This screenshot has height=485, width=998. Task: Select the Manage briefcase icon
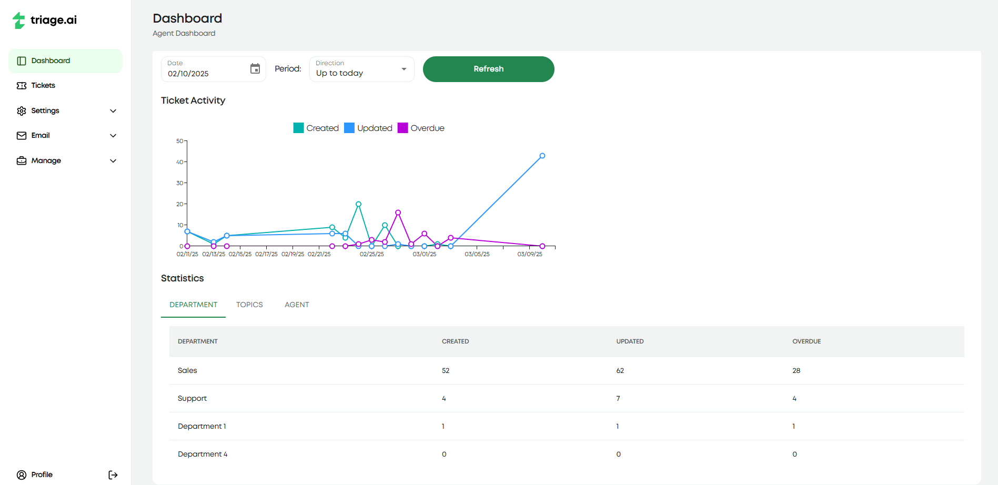pyautogui.click(x=21, y=160)
